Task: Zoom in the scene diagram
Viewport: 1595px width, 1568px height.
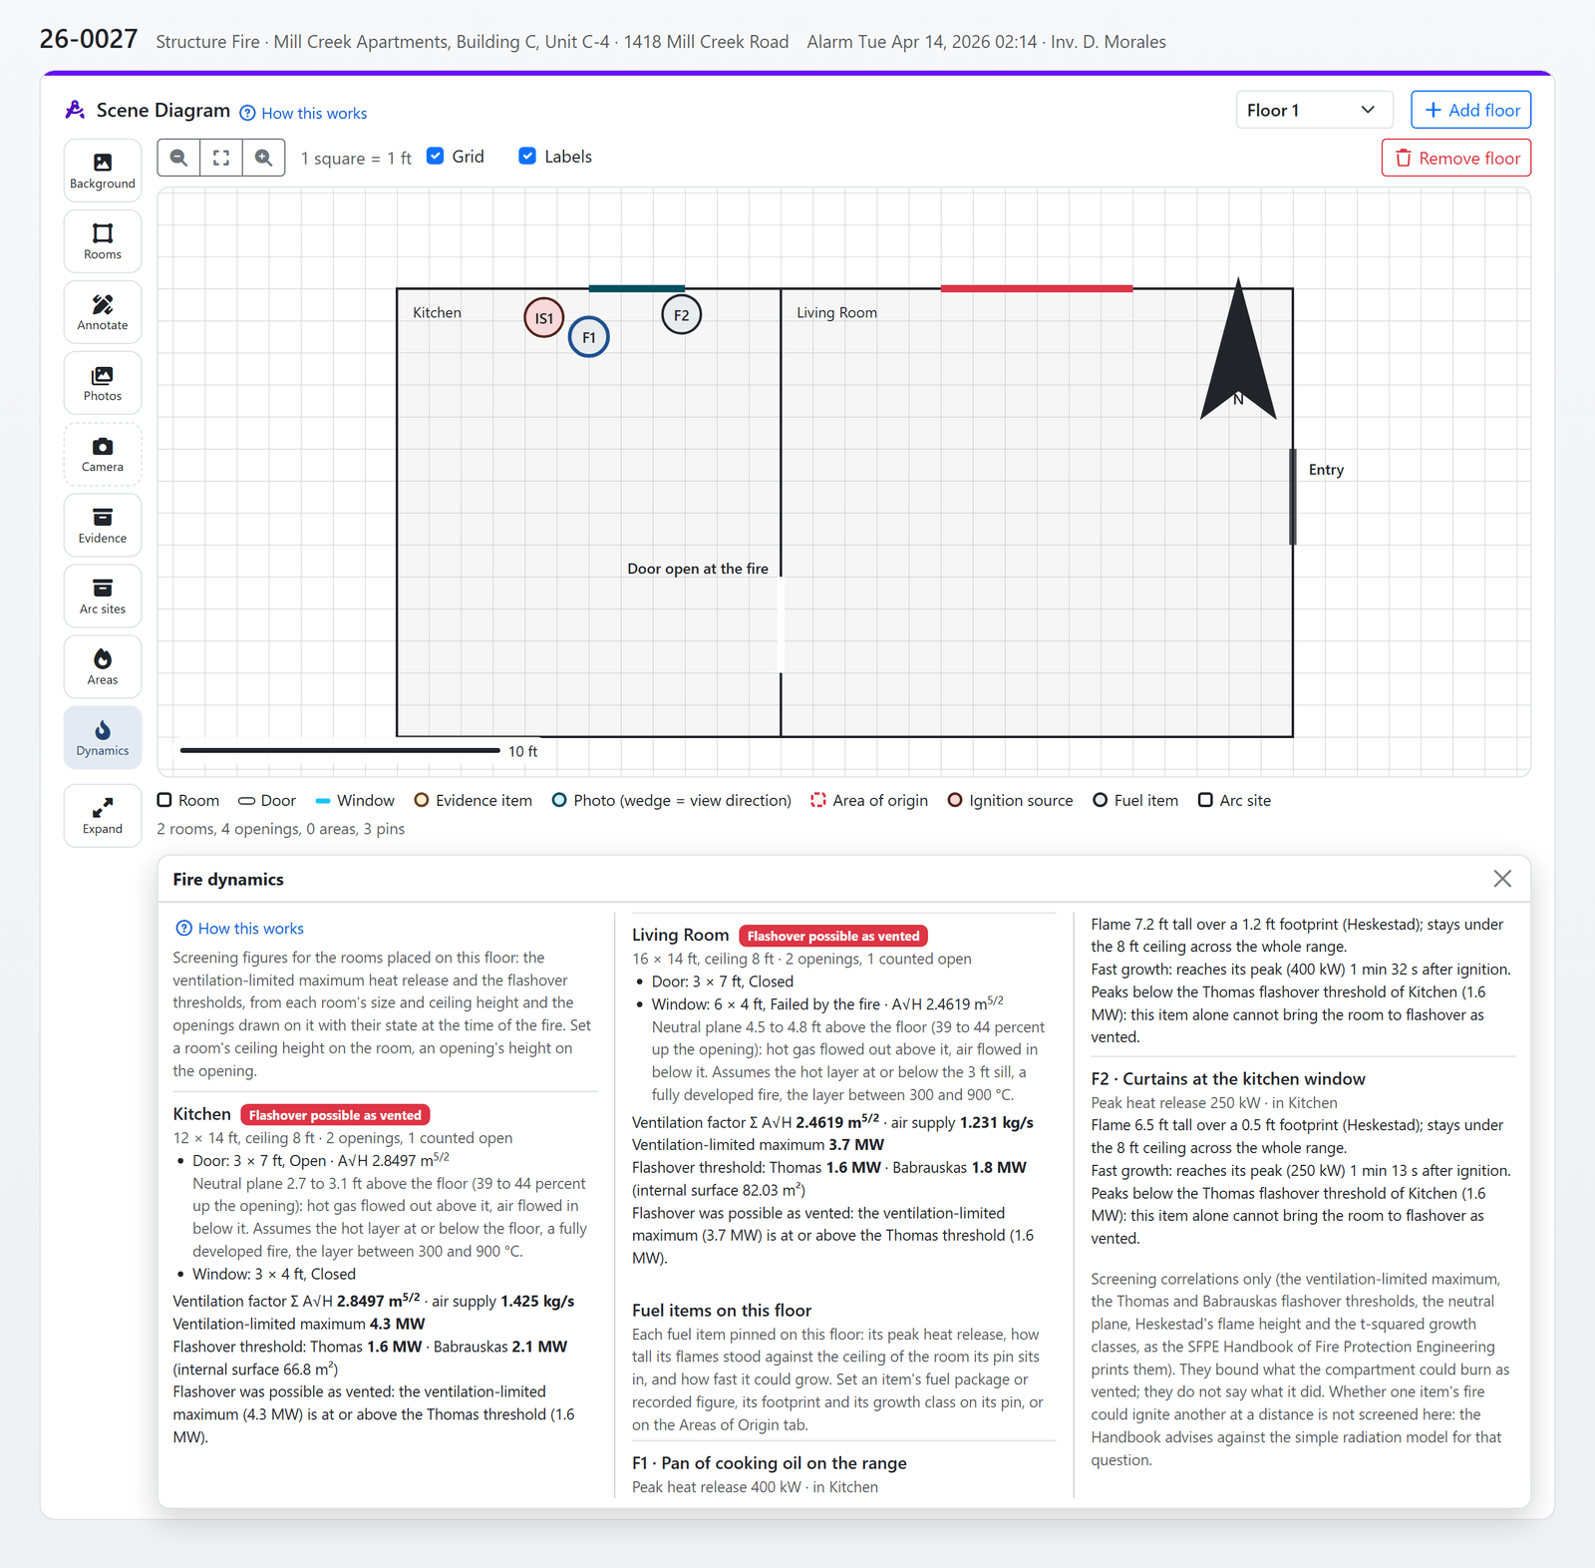Action: click(x=264, y=158)
